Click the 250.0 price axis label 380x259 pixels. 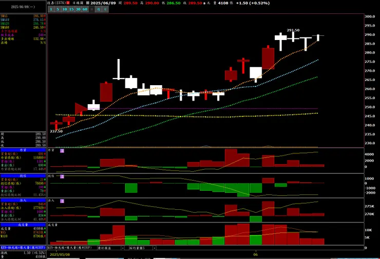[x=370, y=107]
